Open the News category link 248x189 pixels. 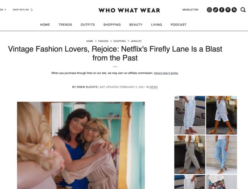coord(154,87)
